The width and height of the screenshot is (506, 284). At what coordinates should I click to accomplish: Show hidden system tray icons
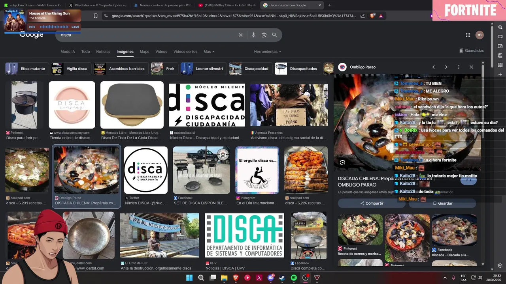coord(445,278)
